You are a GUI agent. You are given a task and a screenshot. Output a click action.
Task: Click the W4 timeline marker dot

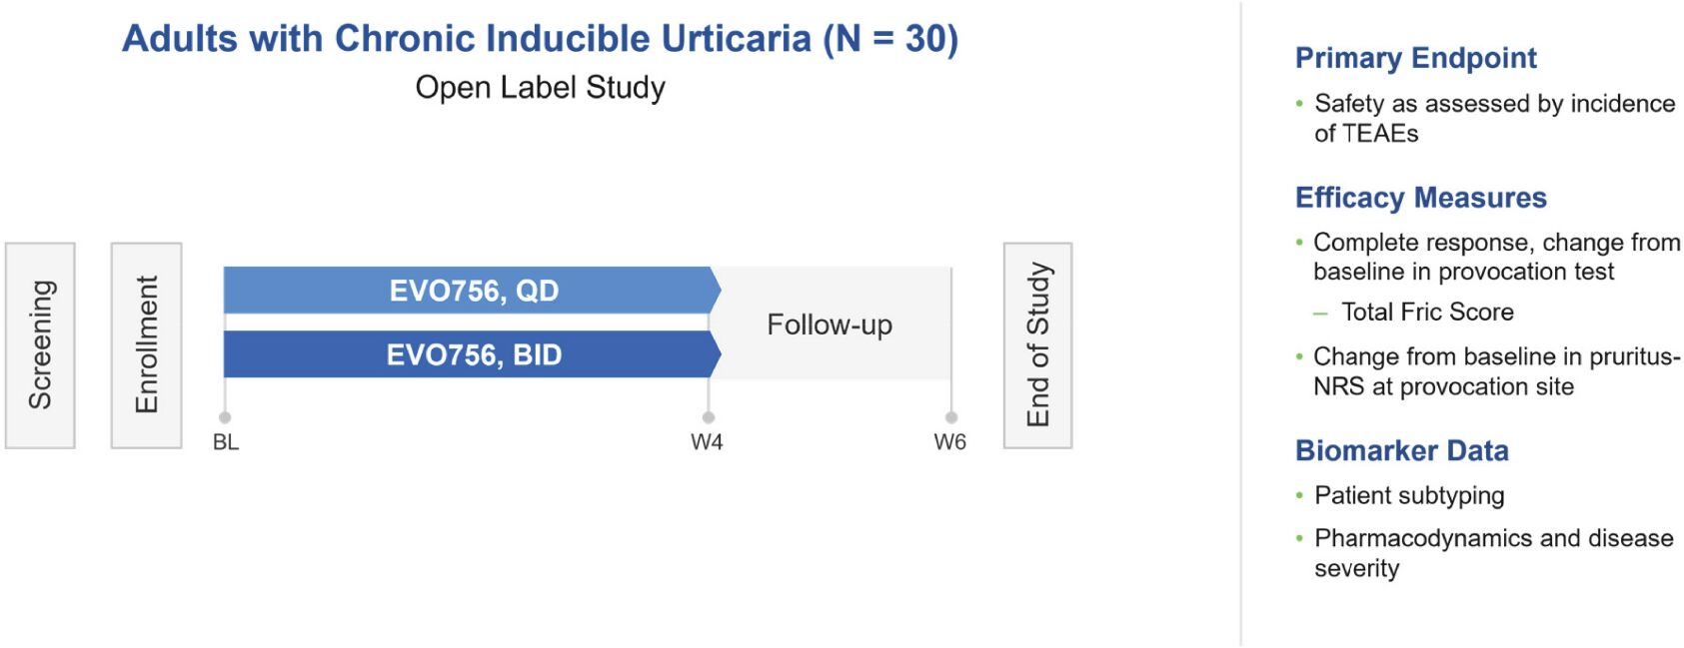(709, 417)
